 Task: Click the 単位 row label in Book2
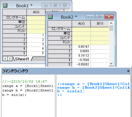click(60, 34)
